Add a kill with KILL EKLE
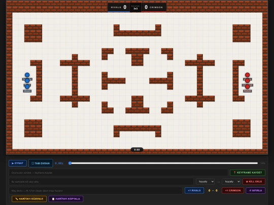Screen dimensions: 274x205 [x=254, y=182]
